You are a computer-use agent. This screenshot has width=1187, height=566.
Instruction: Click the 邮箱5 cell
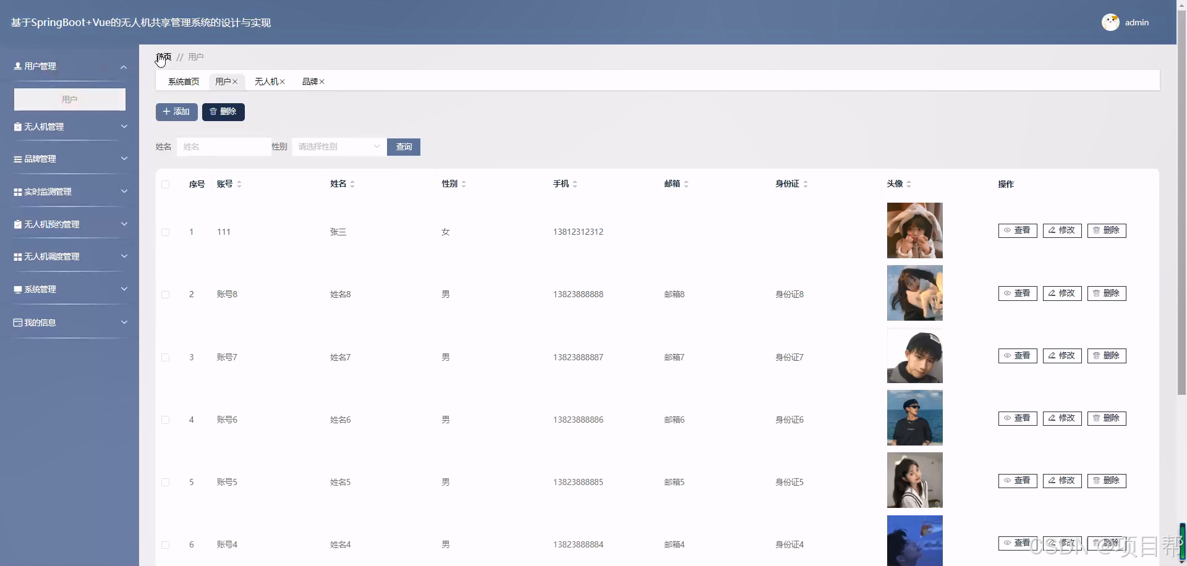pos(674,482)
